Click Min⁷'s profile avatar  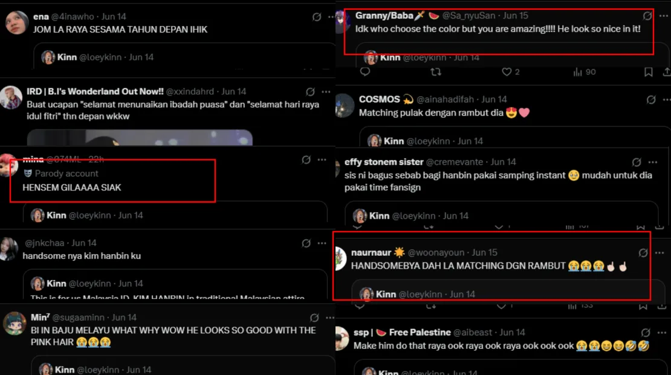click(x=14, y=323)
